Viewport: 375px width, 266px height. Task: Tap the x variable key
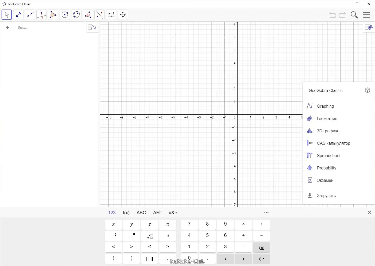[113, 224]
